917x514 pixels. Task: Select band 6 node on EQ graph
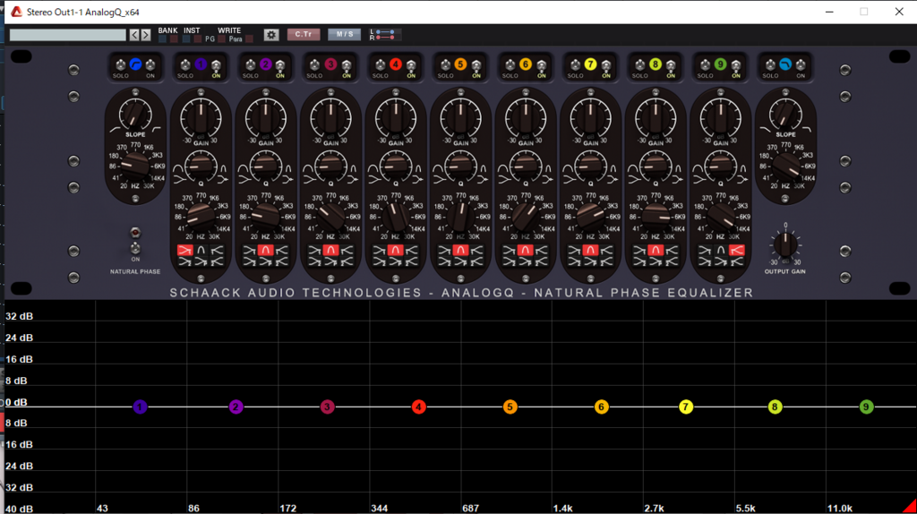601,407
